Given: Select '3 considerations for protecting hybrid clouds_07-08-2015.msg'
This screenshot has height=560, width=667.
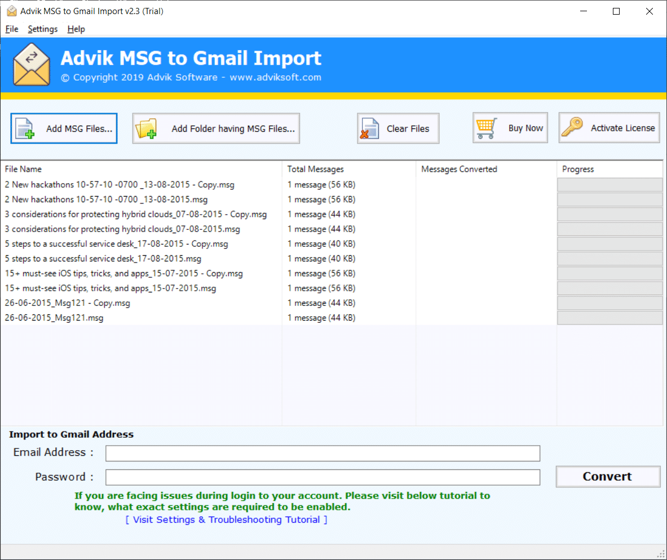Looking at the screenshot, I should pos(122,229).
